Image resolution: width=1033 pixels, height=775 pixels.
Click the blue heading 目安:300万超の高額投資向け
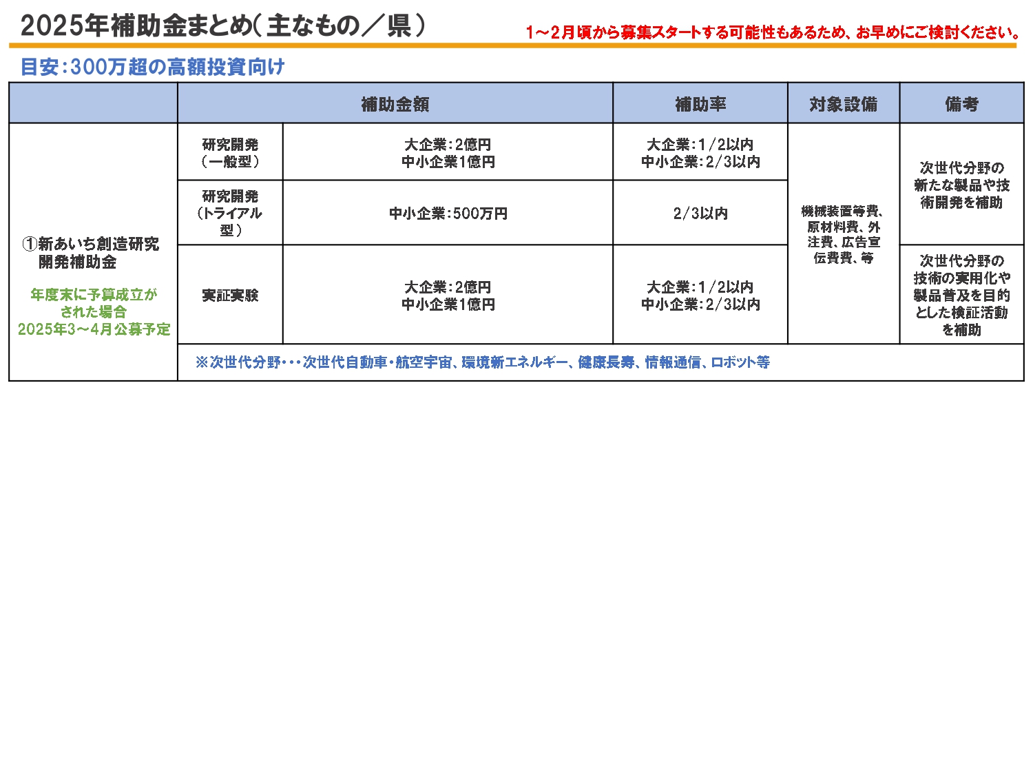click(152, 67)
